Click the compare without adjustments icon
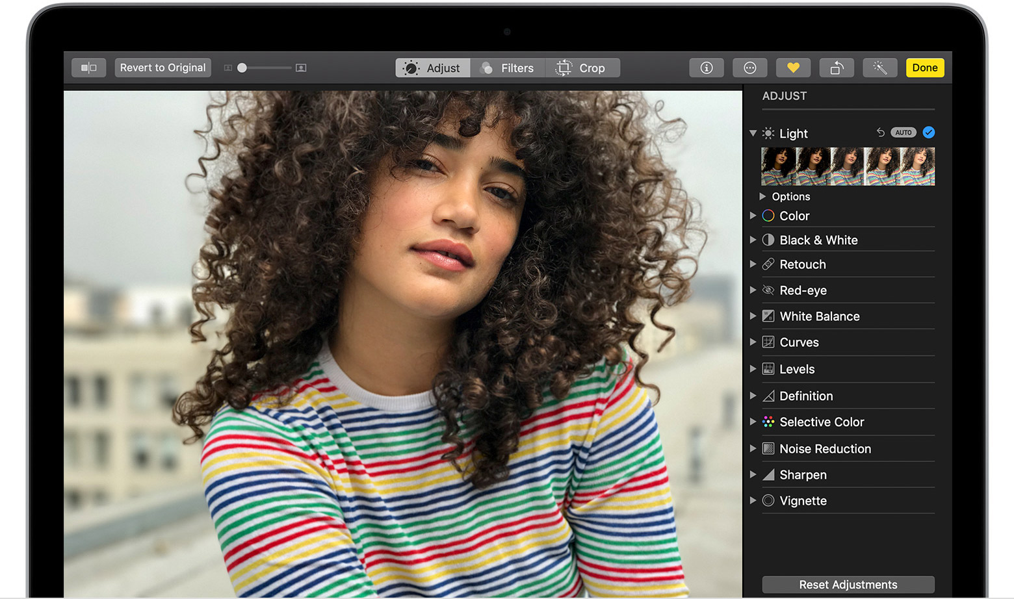The image size is (1014, 599). 88,68
